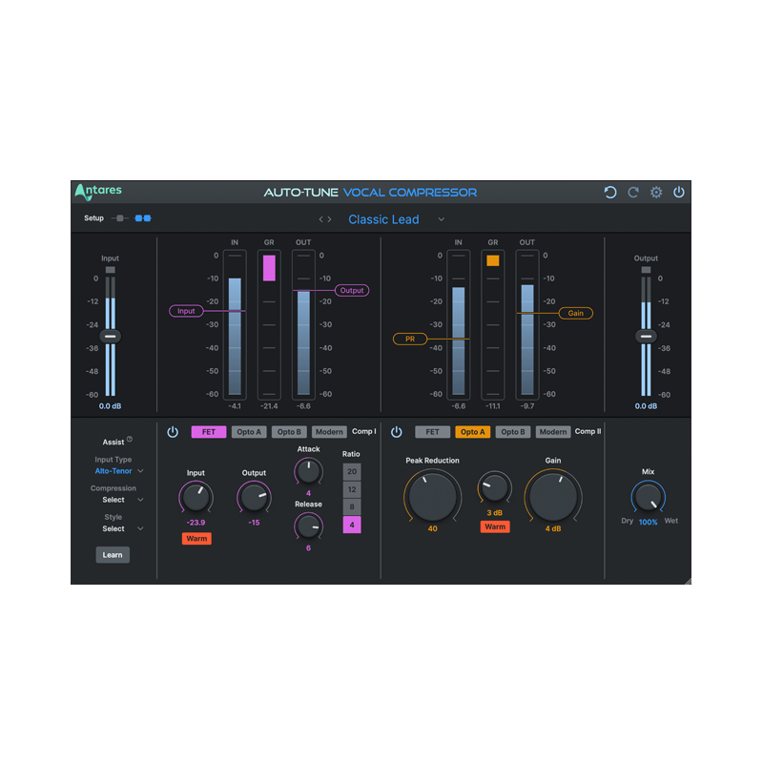Click the -15 output value

point(254,523)
